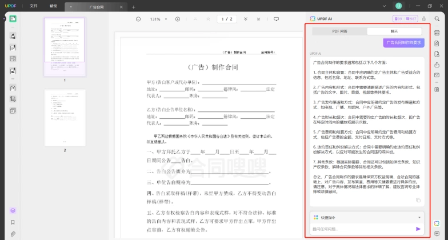Open the Protect PDF with password icon
Image resolution: width=448 pixels, height=240 pixels.
pos(437,54)
